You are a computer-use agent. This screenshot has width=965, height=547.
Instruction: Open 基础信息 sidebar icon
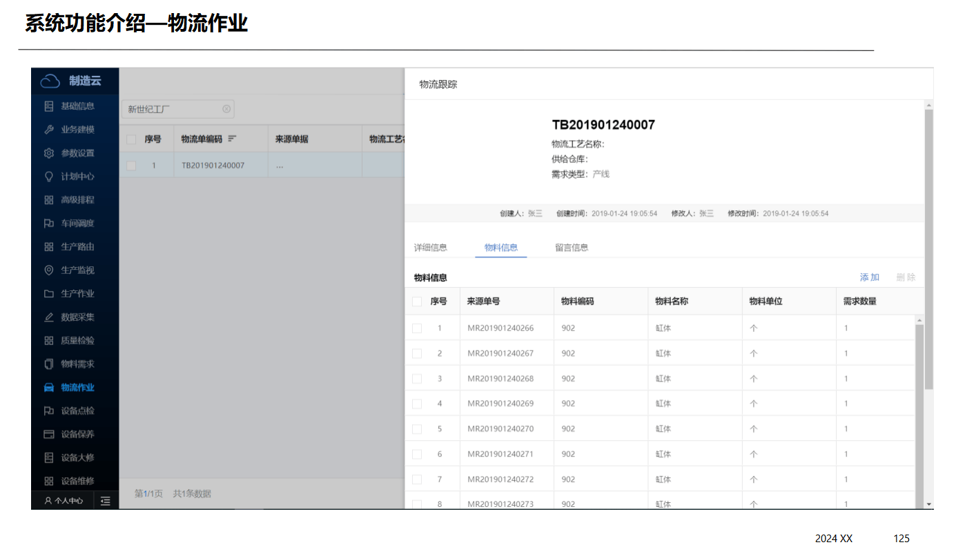click(x=48, y=106)
